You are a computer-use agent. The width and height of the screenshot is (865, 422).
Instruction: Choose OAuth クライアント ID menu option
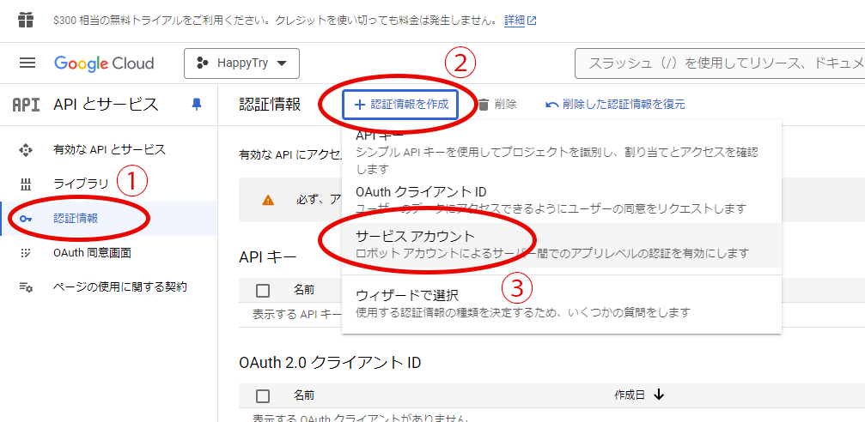click(421, 191)
